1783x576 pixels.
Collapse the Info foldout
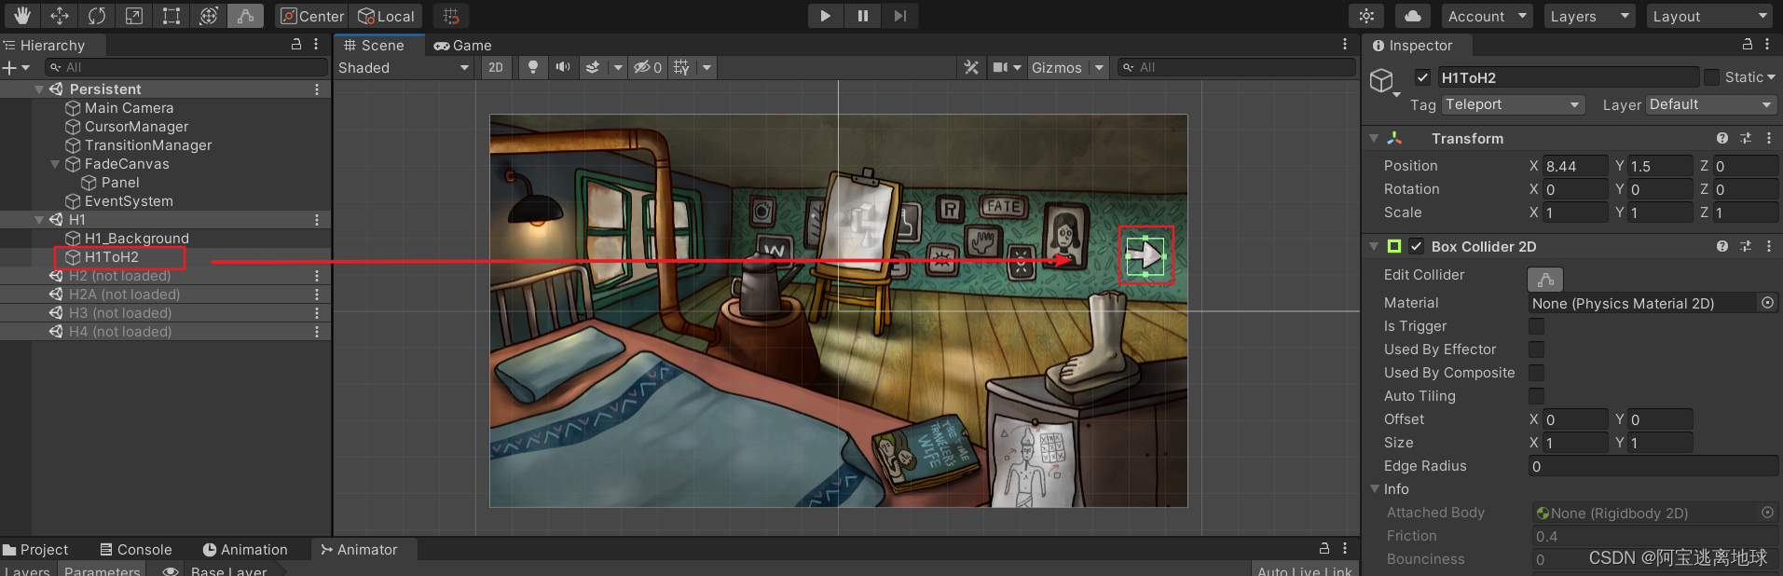pos(1374,488)
